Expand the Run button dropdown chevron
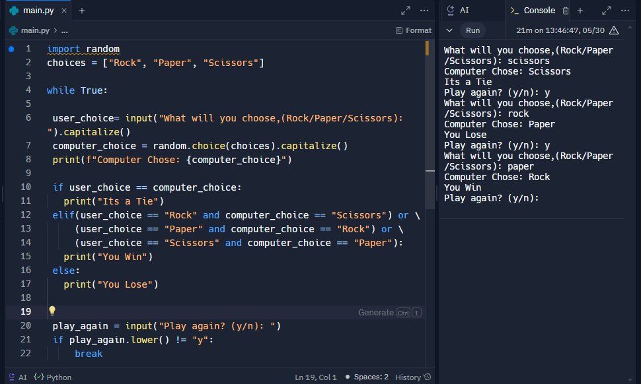The height and width of the screenshot is (384, 641). coord(449,30)
